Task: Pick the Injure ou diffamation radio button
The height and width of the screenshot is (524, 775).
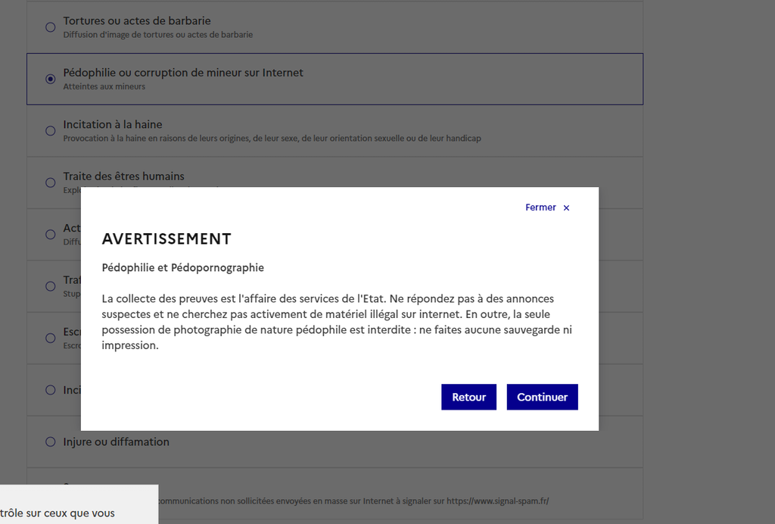Action: coord(51,441)
